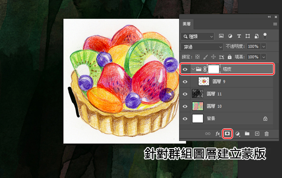This screenshot has height=178, width=282.
Task: Add a new layer with plus icon
Action: pos(257,133)
